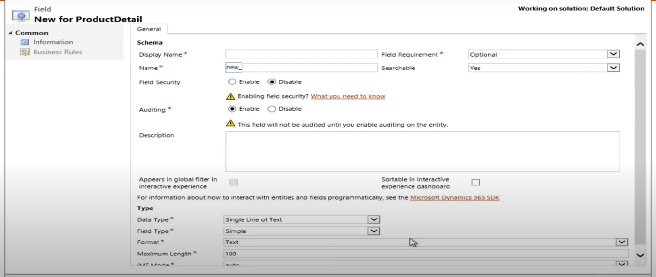Open the Field Requirement dropdown
Viewport: 656px width, 277px height.
pyautogui.click(x=613, y=54)
